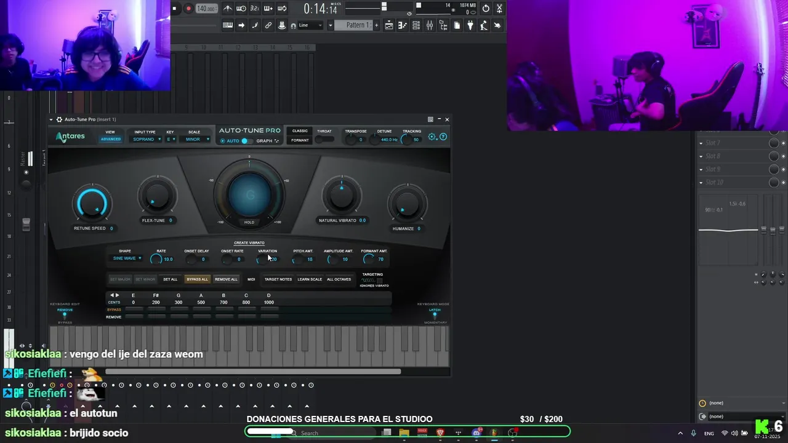Stop playback in FL Studio transport
788x443 pixels.
(x=174, y=9)
